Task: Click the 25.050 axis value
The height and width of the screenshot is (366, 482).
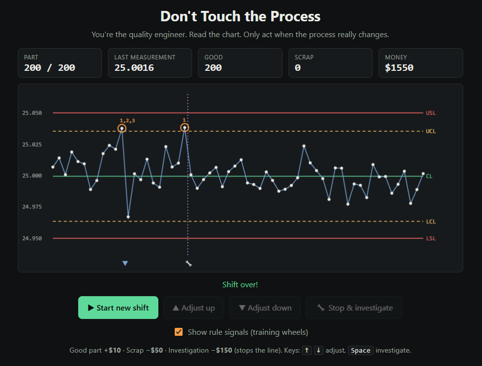Action: click(x=32, y=113)
